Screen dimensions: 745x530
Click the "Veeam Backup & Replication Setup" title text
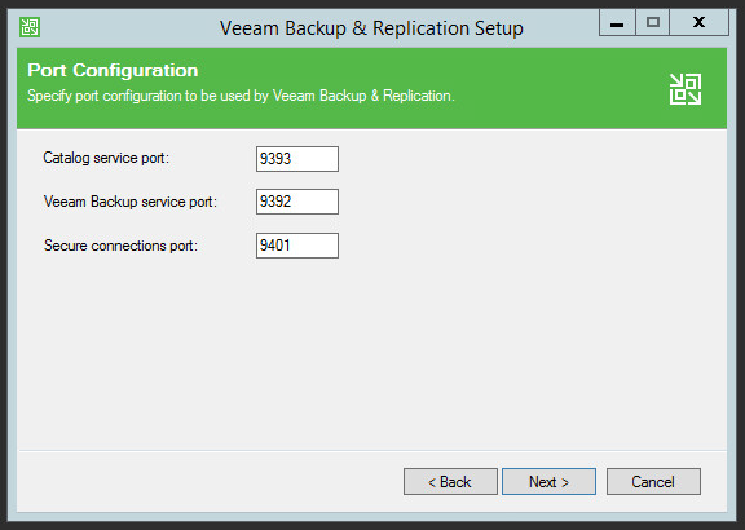tap(371, 28)
